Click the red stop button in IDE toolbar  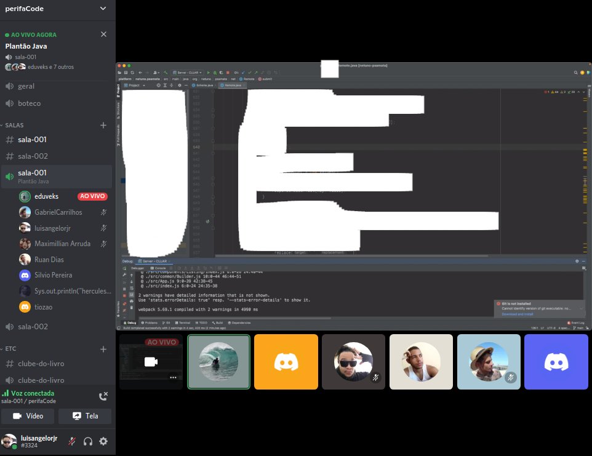(x=228, y=73)
